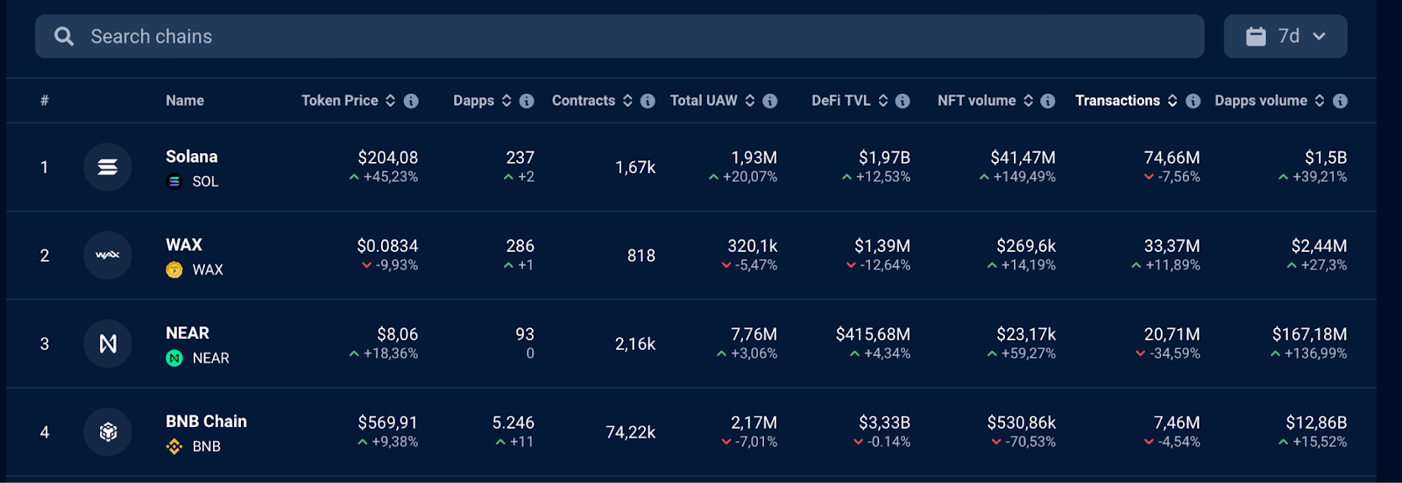1402x483 pixels.
Task: Select BNB Chain dapps volume $12,86B
Action: 1316,423
